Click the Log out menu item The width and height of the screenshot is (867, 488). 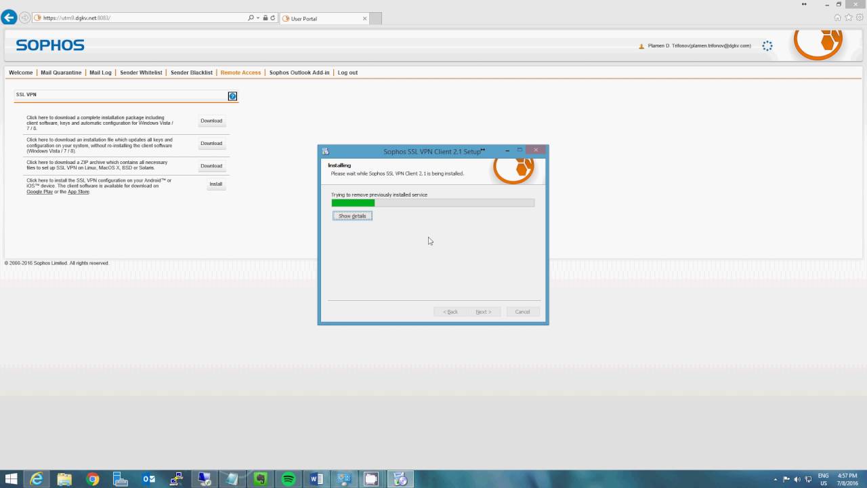point(347,73)
